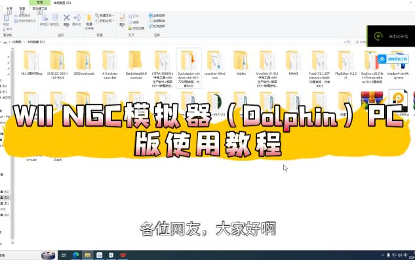The width and height of the screenshot is (415, 260).
Task: Select drive (D:) in navigation pane
Action: (x=5, y=198)
